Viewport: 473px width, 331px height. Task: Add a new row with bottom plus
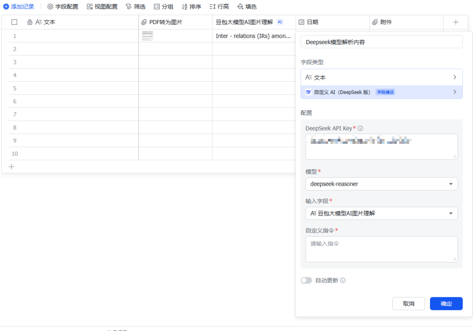(11, 167)
